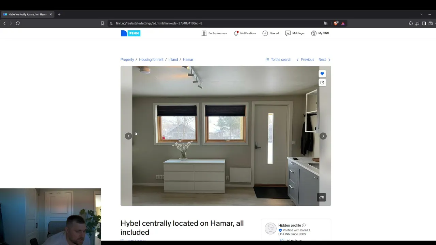Screen dimensions: 436x245
Task: Open the browser extensions puzzle icon
Action: point(411,23)
